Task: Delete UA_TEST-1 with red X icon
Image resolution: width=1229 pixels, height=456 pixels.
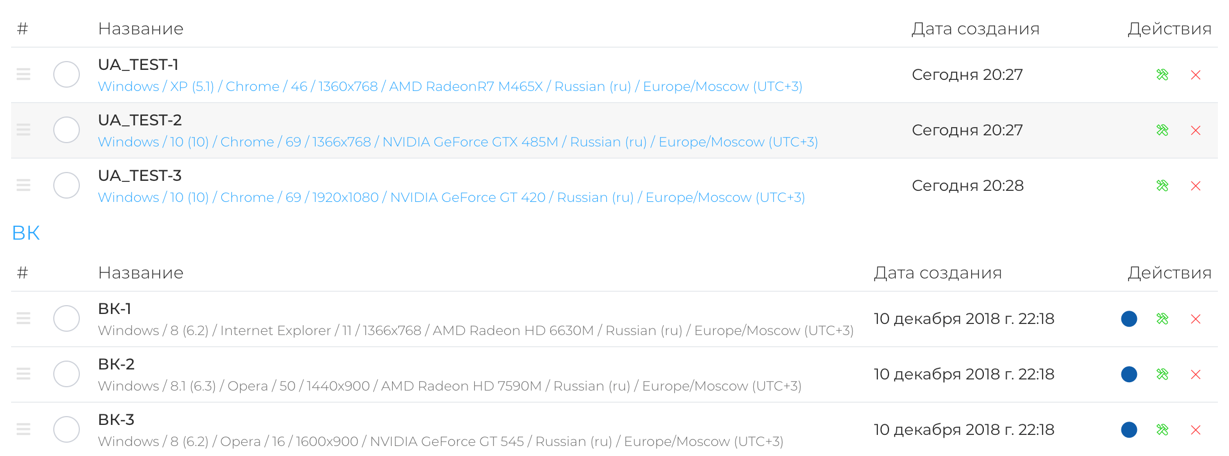Action: pos(1196,75)
